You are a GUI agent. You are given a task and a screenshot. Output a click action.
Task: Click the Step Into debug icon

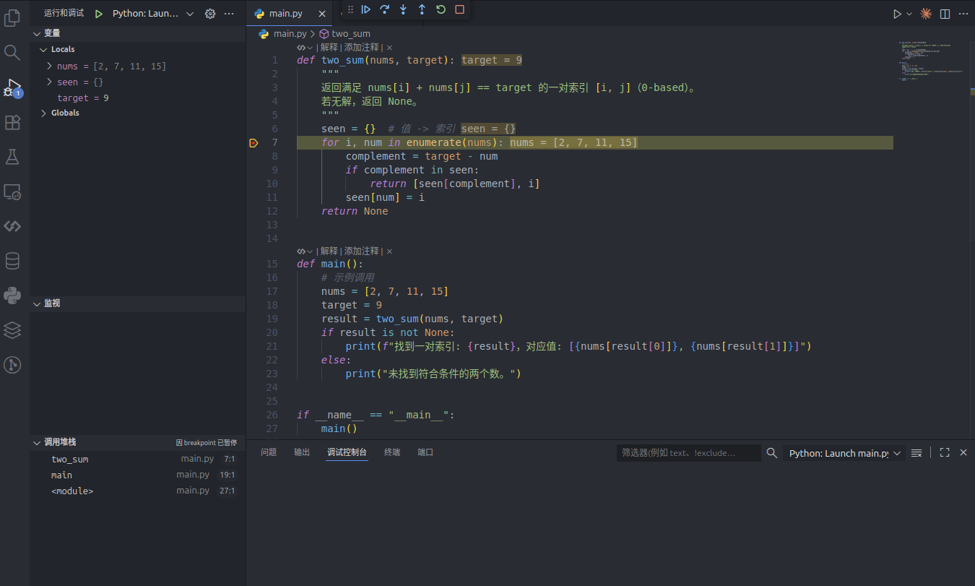(404, 9)
